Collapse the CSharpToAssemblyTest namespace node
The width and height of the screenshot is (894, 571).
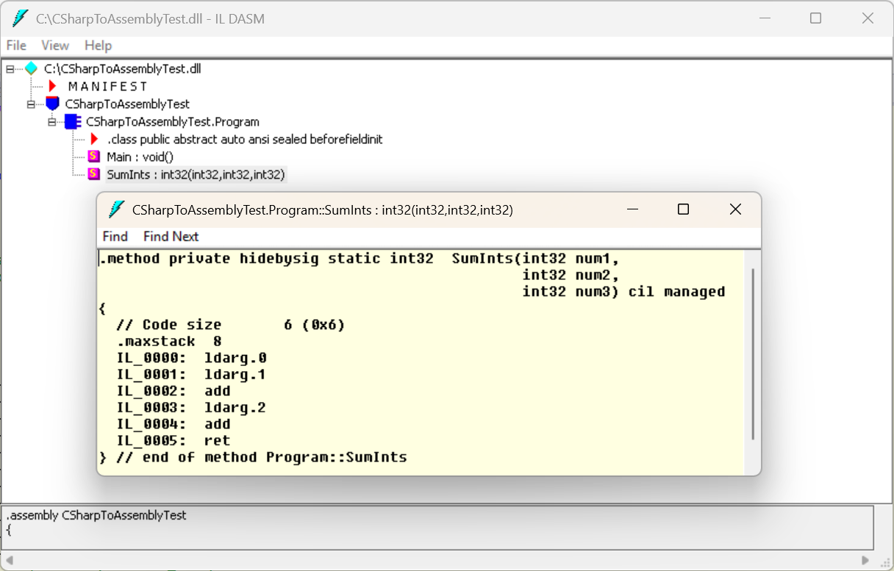coord(30,104)
